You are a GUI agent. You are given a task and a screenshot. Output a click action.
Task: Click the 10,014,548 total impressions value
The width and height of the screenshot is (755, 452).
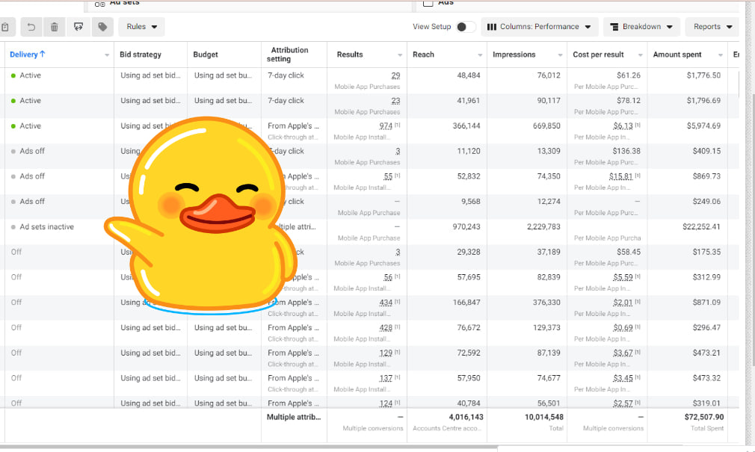[543, 417]
